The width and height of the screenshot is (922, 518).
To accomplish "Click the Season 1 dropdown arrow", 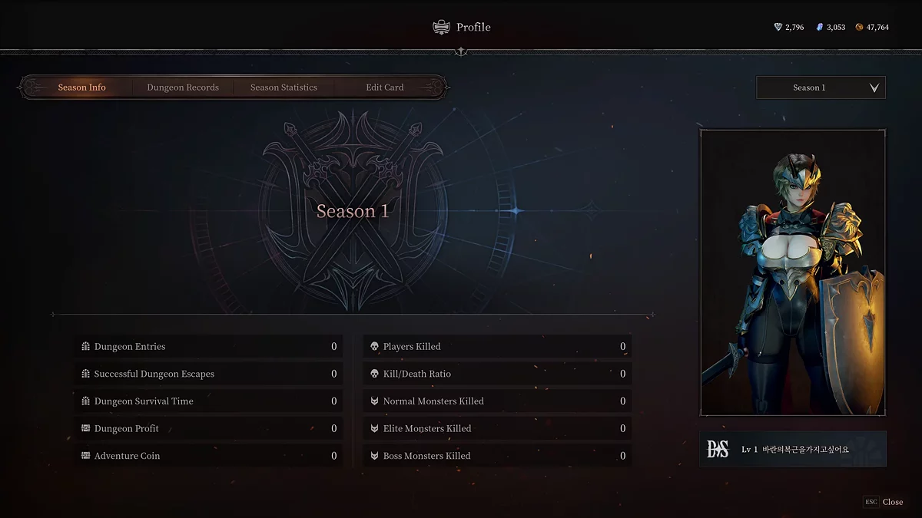I will coord(874,88).
